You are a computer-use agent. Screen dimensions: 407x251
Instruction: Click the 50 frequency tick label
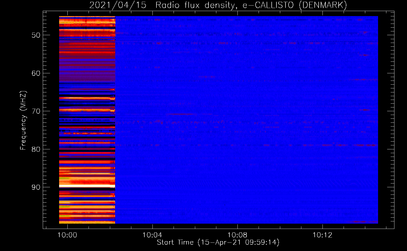[36, 35]
